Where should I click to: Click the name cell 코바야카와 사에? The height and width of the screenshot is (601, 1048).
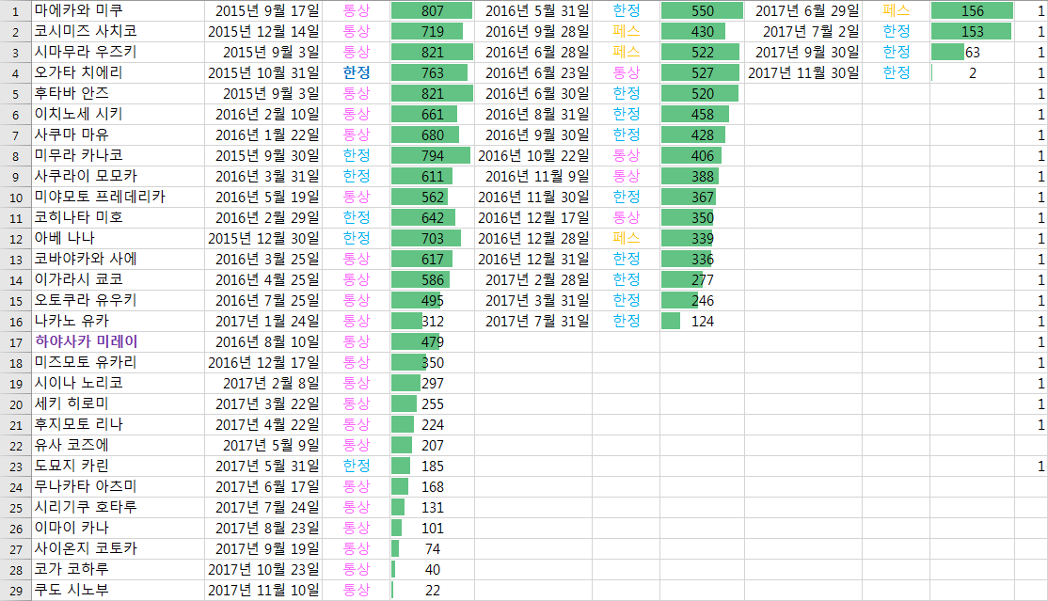[x=118, y=260]
